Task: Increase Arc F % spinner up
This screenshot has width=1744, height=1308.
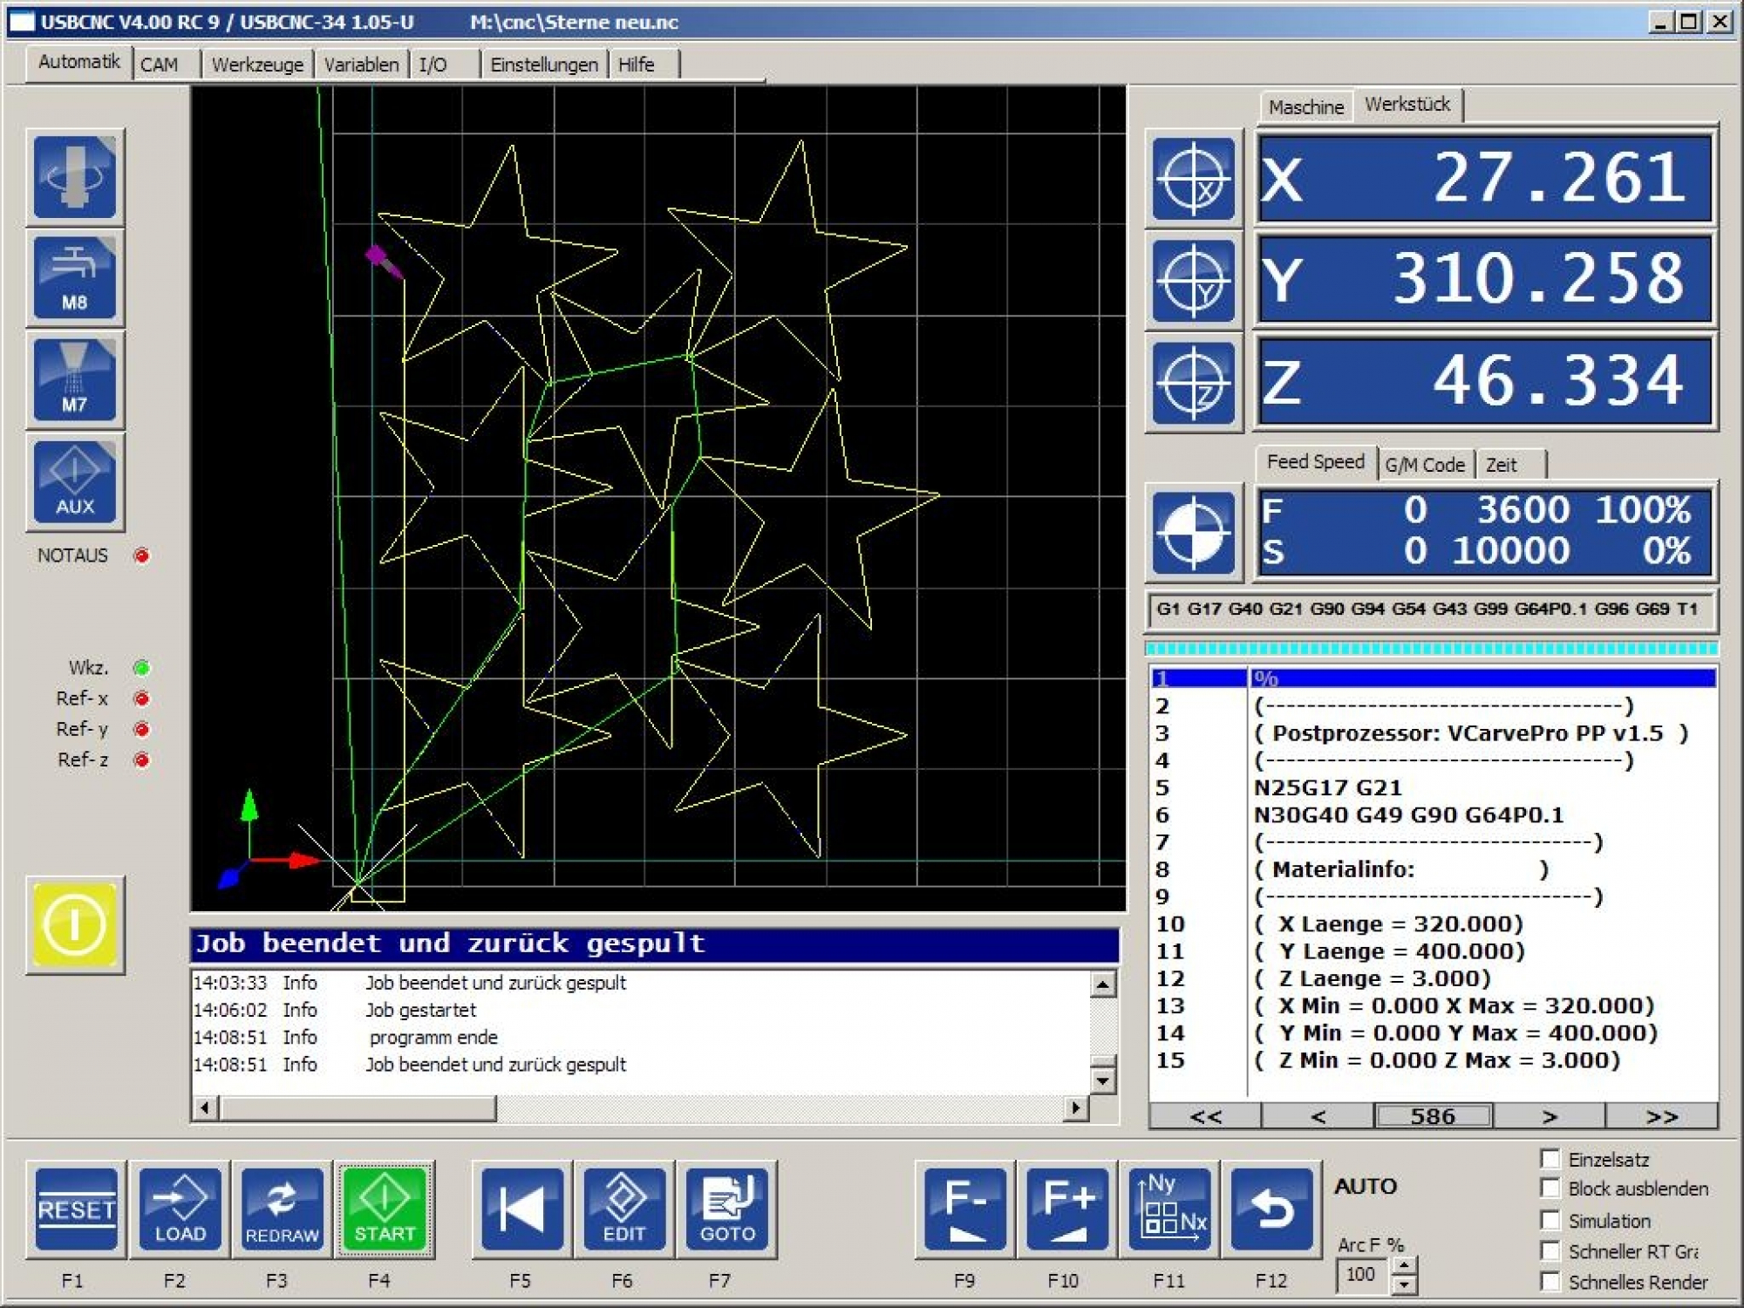Action: (x=1403, y=1265)
